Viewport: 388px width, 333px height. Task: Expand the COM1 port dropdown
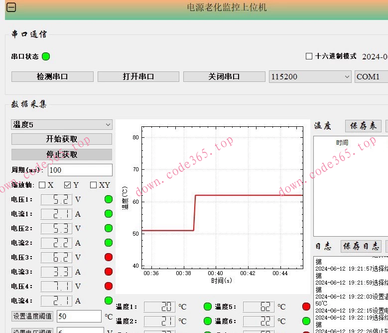(x=371, y=77)
